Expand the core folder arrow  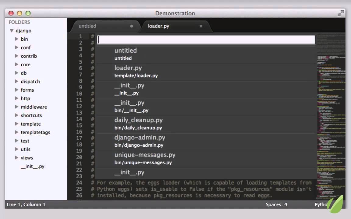(16, 64)
